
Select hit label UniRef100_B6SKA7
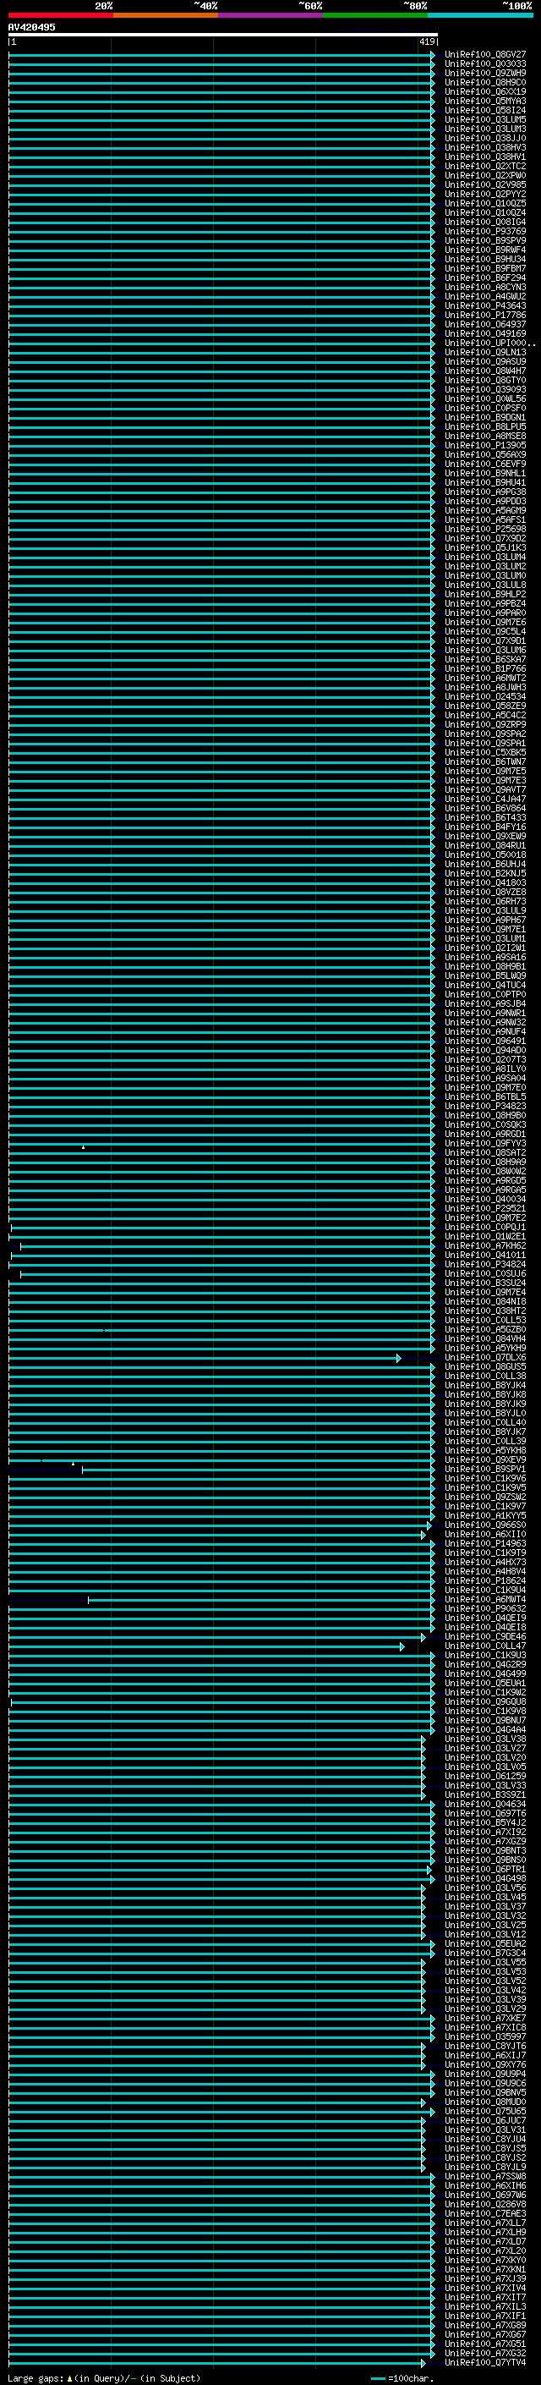[x=485, y=659]
